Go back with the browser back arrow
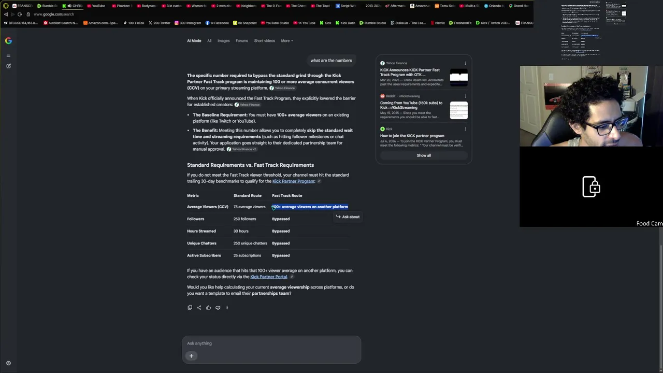Viewport: 663px width, 373px height. (x=6, y=15)
